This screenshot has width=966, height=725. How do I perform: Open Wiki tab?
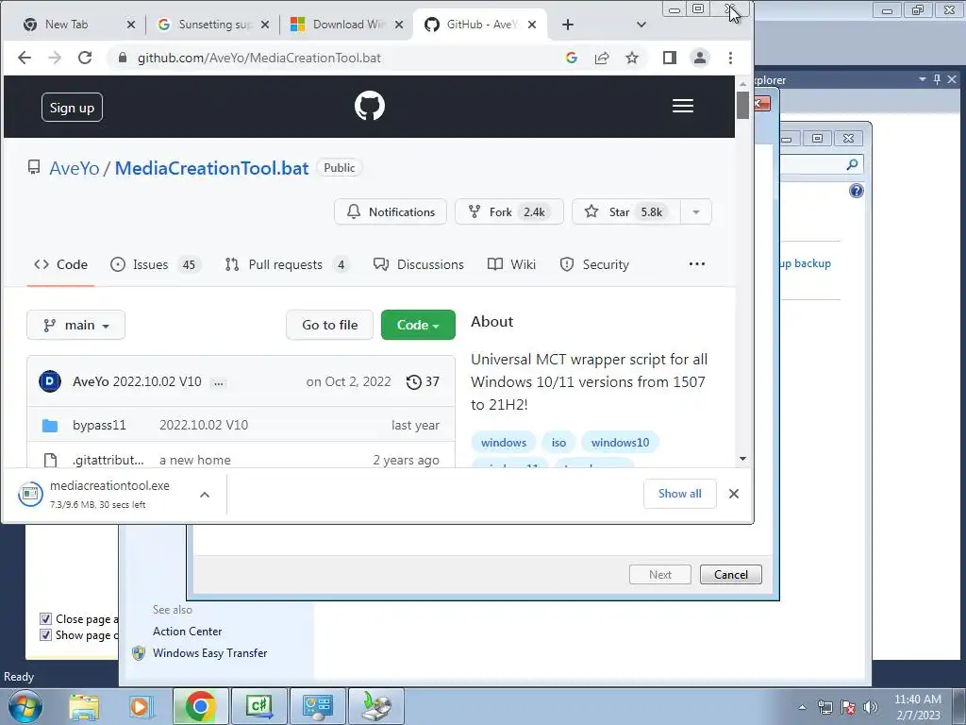(511, 264)
